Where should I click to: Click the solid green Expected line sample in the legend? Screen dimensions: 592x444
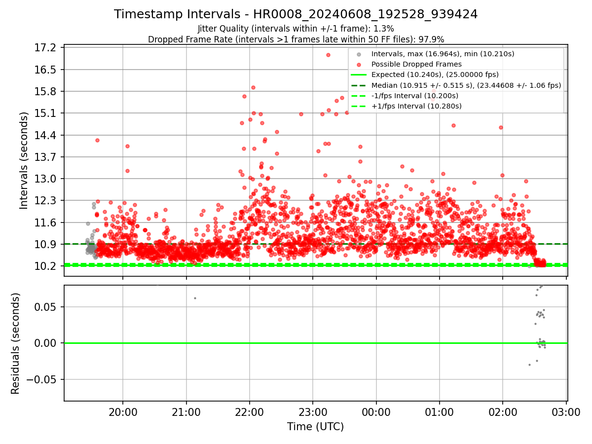coord(359,75)
